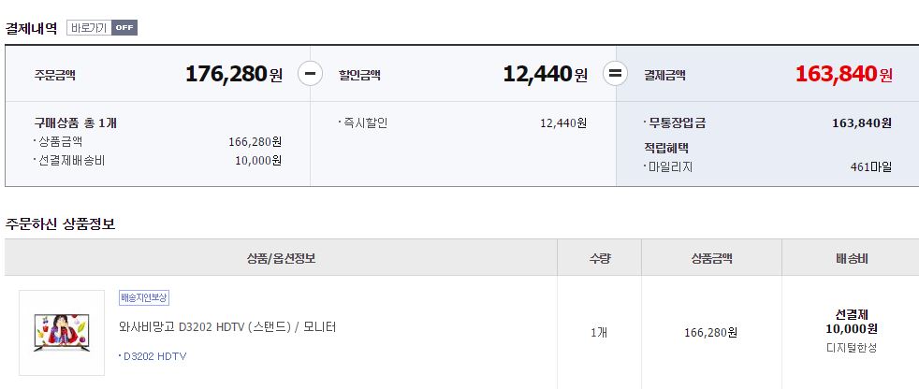This screenshot has height=389, width=919.
Task: Toggle the 바로가기 OFF switch
Action: click(102, 27)
